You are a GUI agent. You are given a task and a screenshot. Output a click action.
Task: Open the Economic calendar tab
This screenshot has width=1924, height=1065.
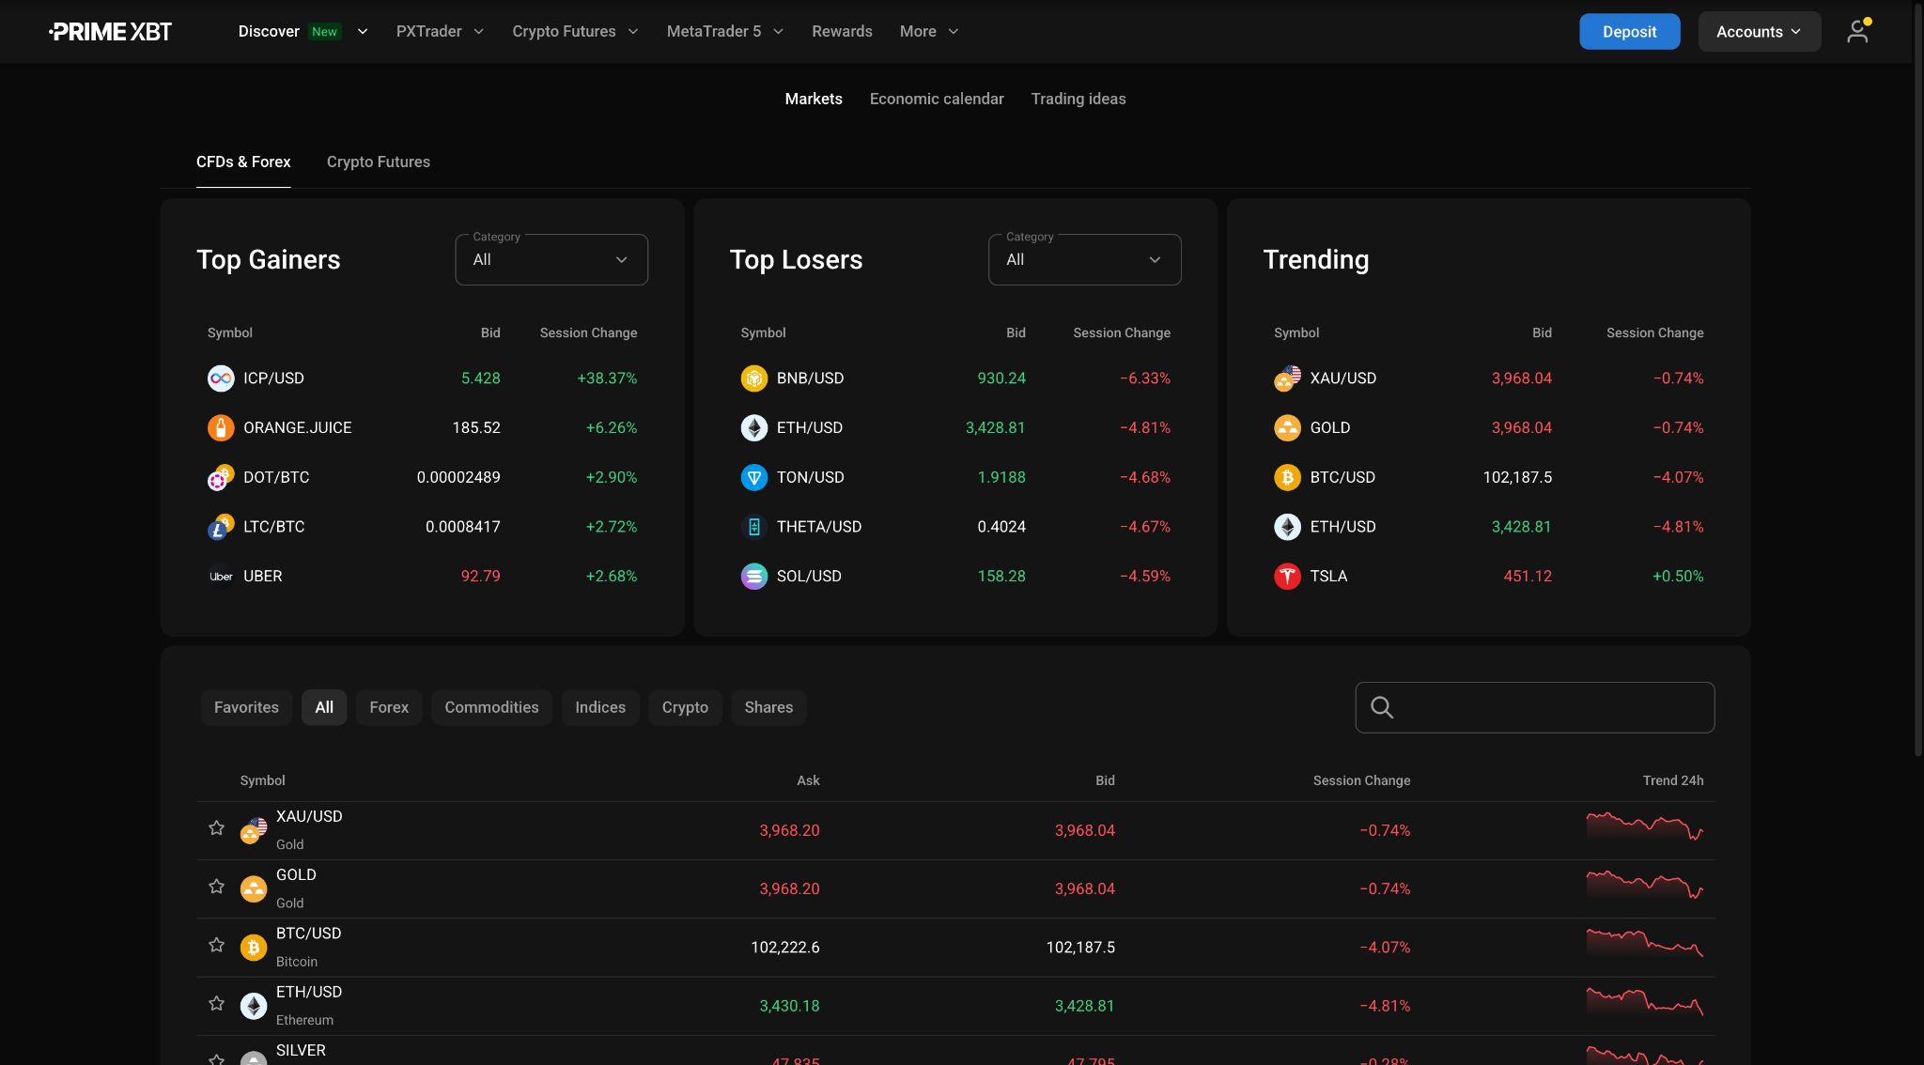(937, 99)
